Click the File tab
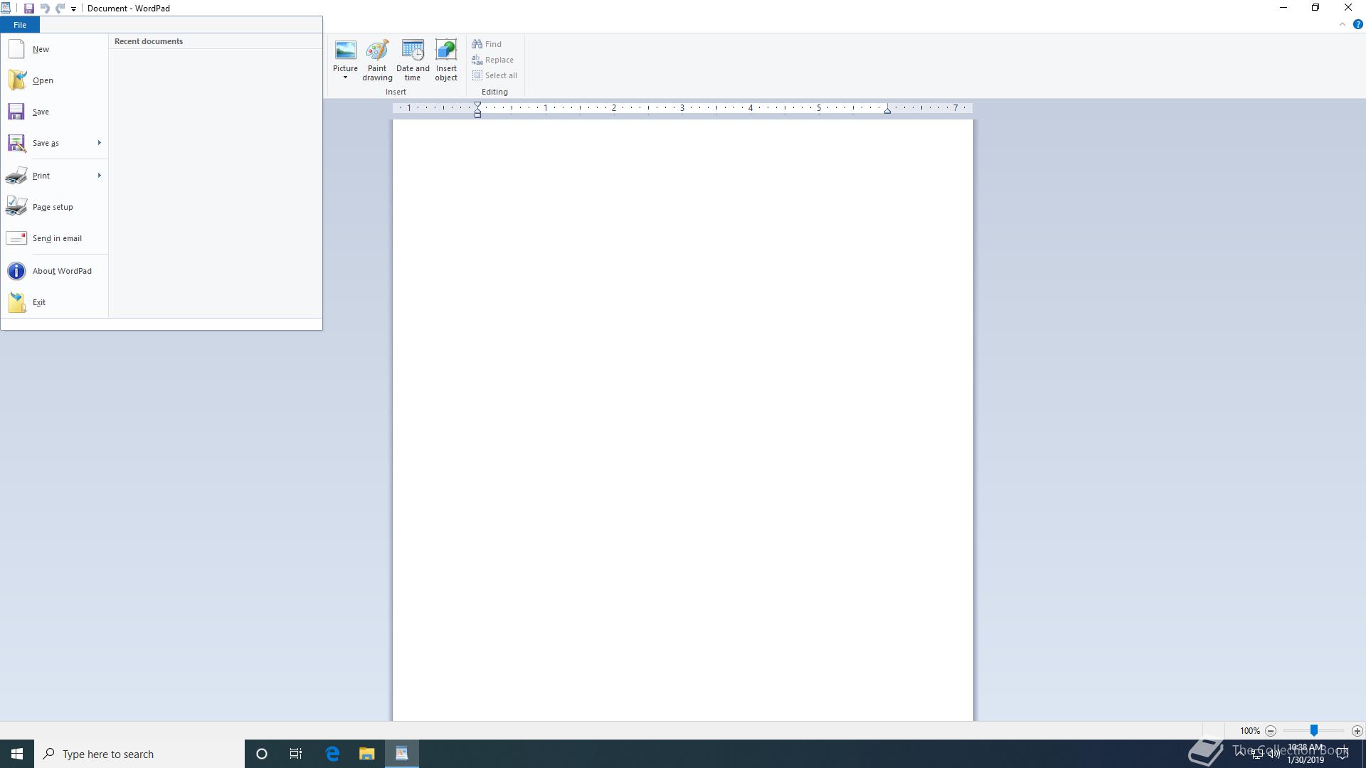Screen dimensions: 1366x768 [x=20, y=25]
